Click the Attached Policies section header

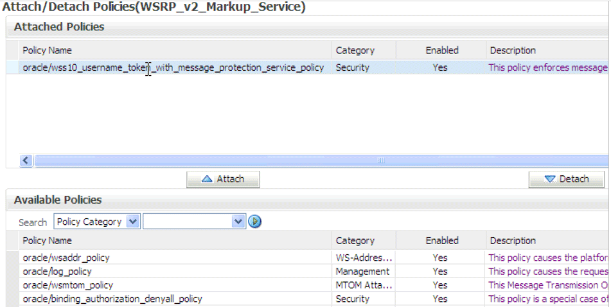point(59,26)
